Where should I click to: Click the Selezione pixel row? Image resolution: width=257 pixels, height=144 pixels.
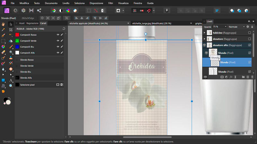click(39, 85)
